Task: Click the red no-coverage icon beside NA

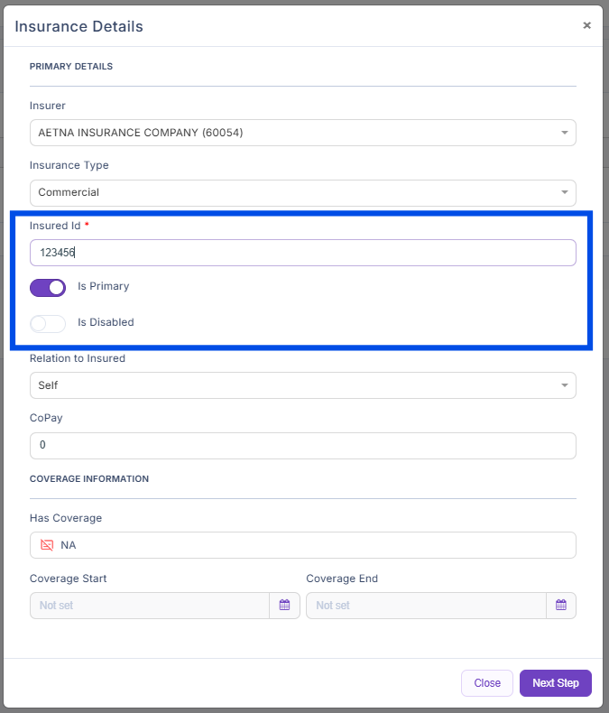Action: tap(47, 545)
